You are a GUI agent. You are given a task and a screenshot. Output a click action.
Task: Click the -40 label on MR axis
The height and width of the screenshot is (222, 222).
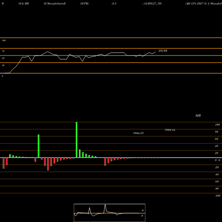pos(217,174)
